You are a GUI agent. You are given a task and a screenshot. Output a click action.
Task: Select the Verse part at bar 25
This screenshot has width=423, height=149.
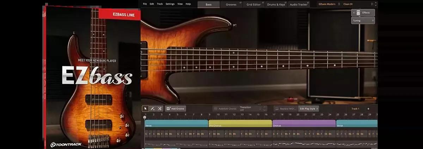point(357,123)
